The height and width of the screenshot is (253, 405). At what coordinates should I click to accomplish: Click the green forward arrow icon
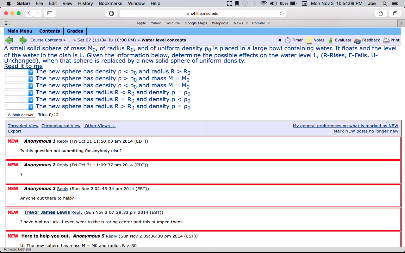[23, 40]
